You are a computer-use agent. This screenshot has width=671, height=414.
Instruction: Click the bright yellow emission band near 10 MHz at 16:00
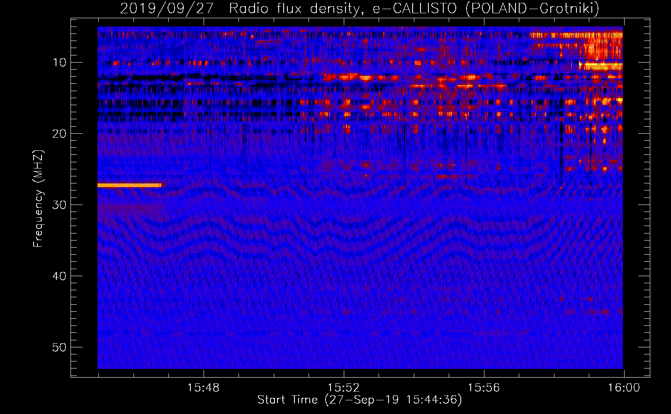[x=601, y=65]
